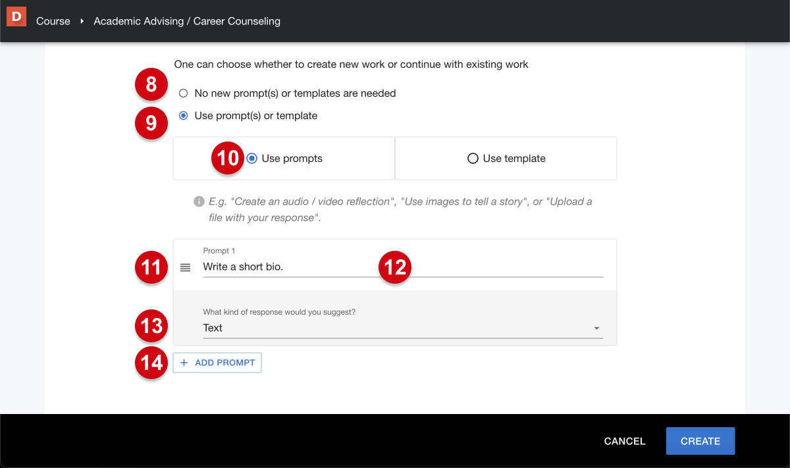Click the breadcrumb arrow after Course
The image size is (790, 468).
(80, 21)
